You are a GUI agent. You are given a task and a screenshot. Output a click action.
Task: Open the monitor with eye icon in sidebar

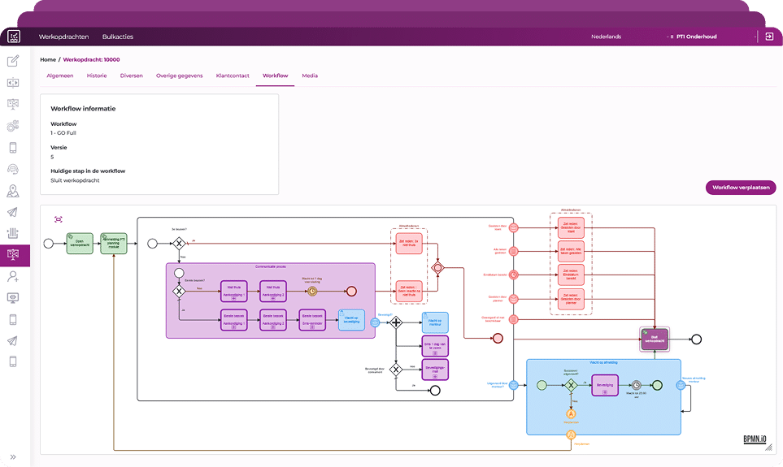[x=13, y=298]
